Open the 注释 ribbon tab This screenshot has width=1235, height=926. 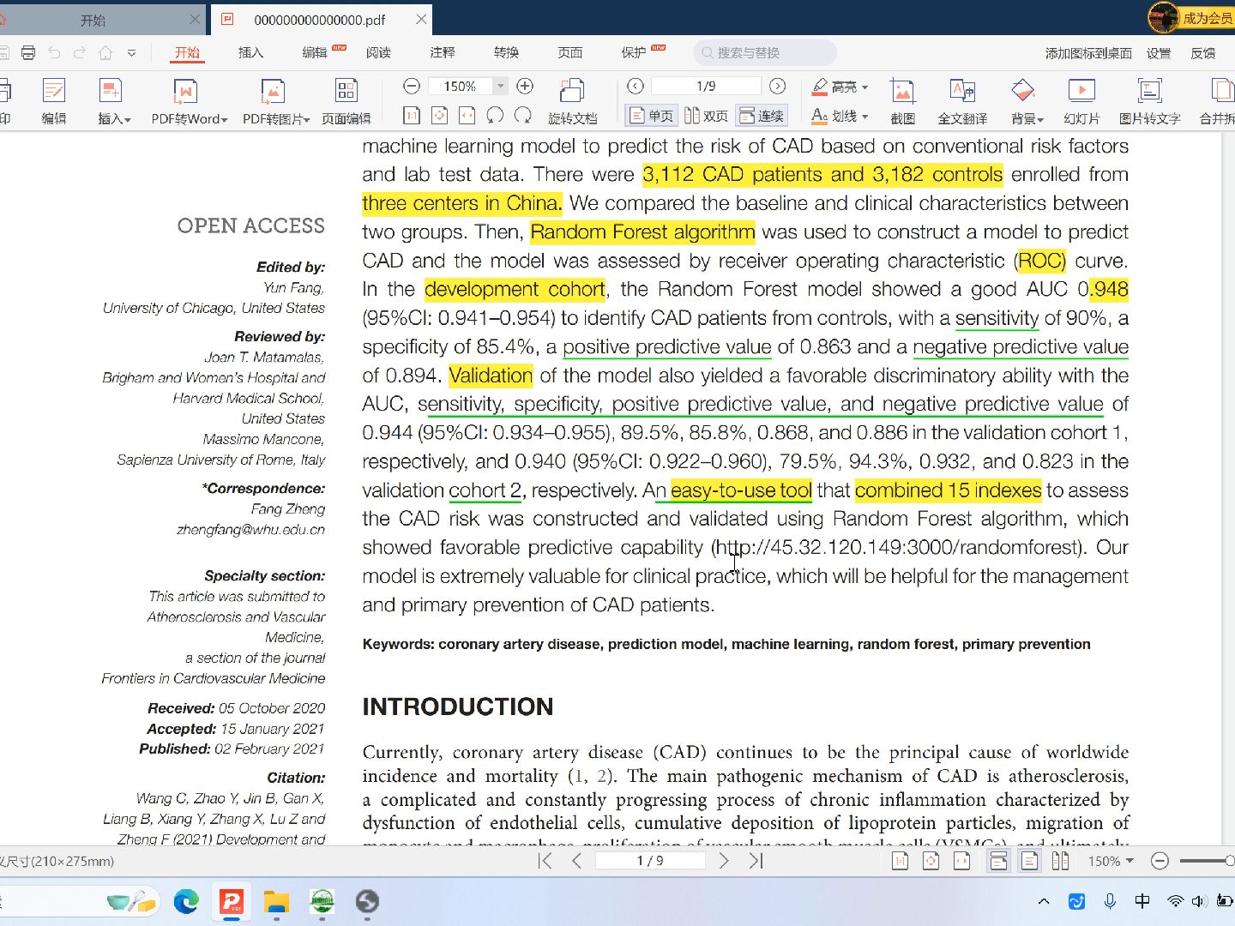coord(443,52)
